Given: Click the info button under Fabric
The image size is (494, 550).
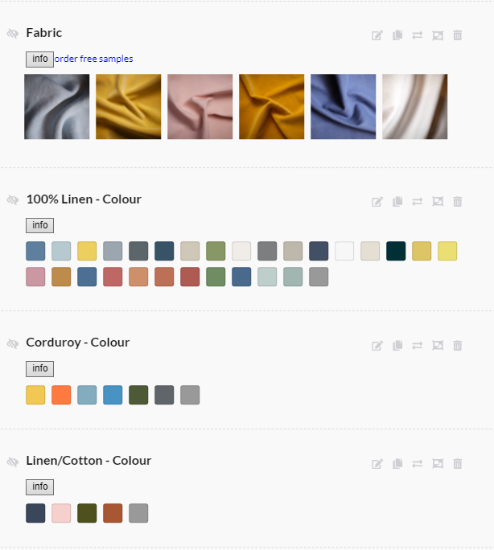Looking at the screenshot, I should point(40,59).
